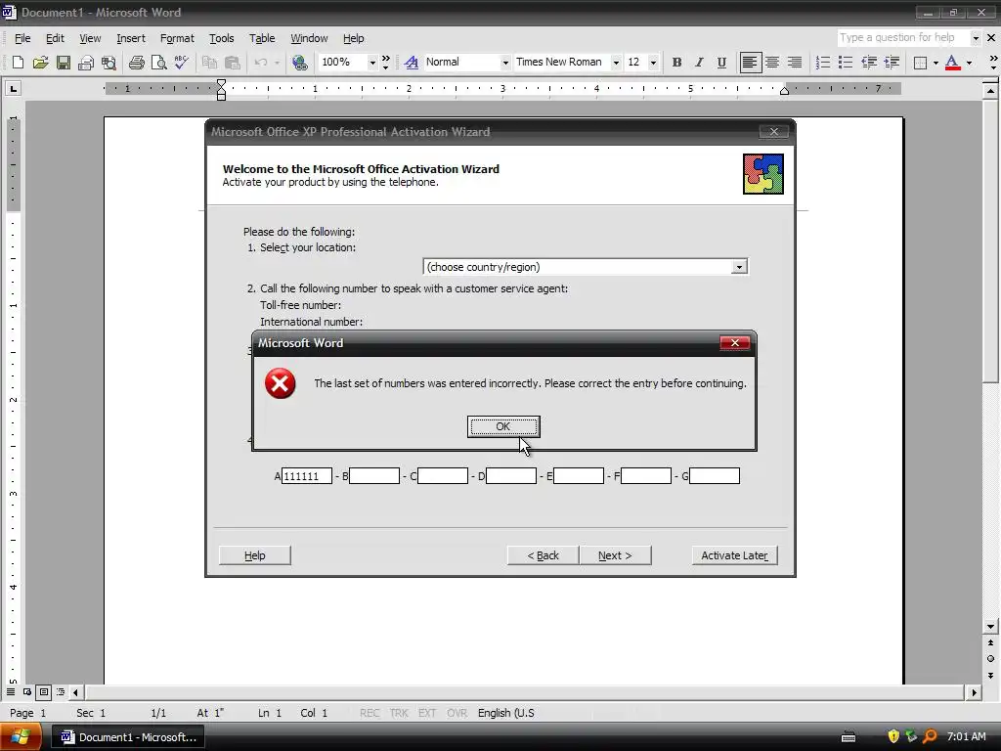Open the Table menu
Viewport: 1001px width, 751px height.
coord(262,38)
